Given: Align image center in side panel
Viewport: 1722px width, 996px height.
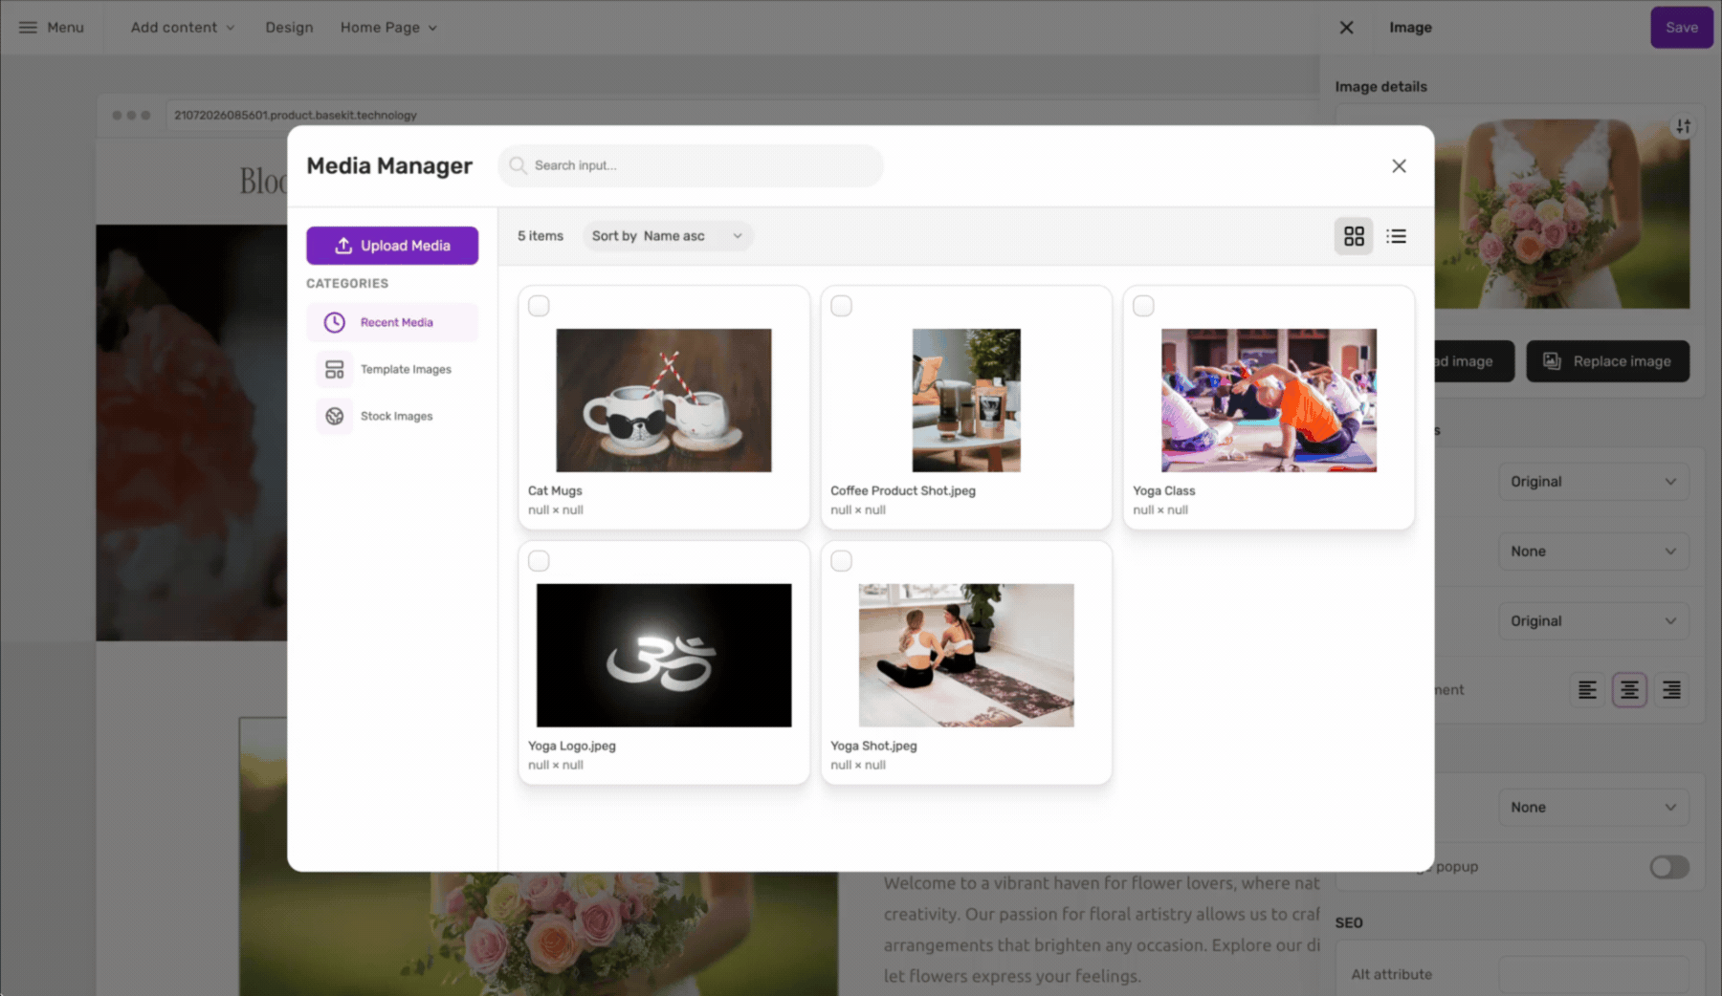Looking at the screenshot, I should (x=1629, y=690).
